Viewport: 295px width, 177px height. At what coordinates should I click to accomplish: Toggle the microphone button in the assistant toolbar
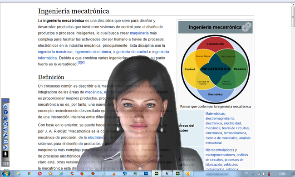pyautogui.click(x=5, y=154)
